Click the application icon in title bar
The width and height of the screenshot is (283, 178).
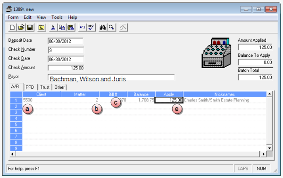point(9,9)
